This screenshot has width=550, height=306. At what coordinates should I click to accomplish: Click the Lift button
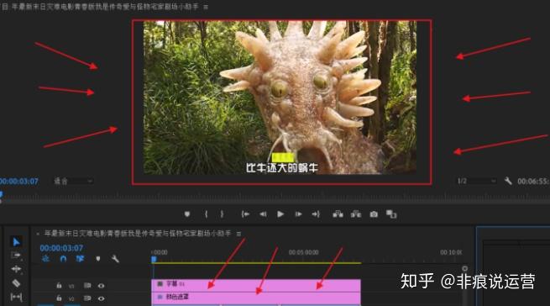(x=338, y=214)
